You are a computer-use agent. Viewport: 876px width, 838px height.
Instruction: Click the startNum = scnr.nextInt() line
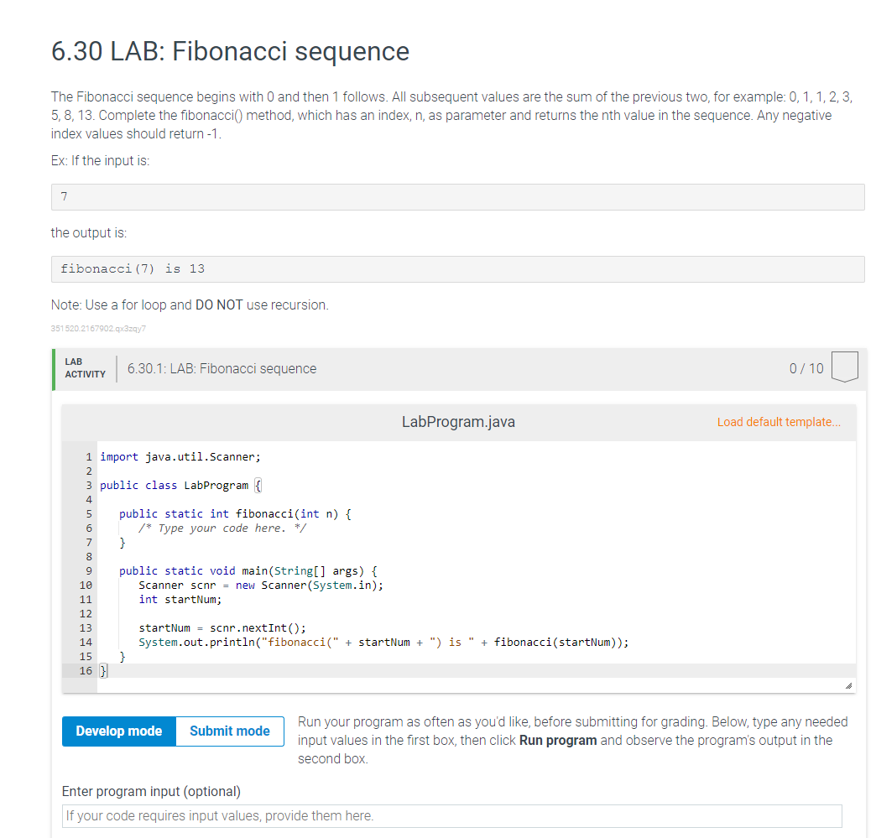coord(222,627)
